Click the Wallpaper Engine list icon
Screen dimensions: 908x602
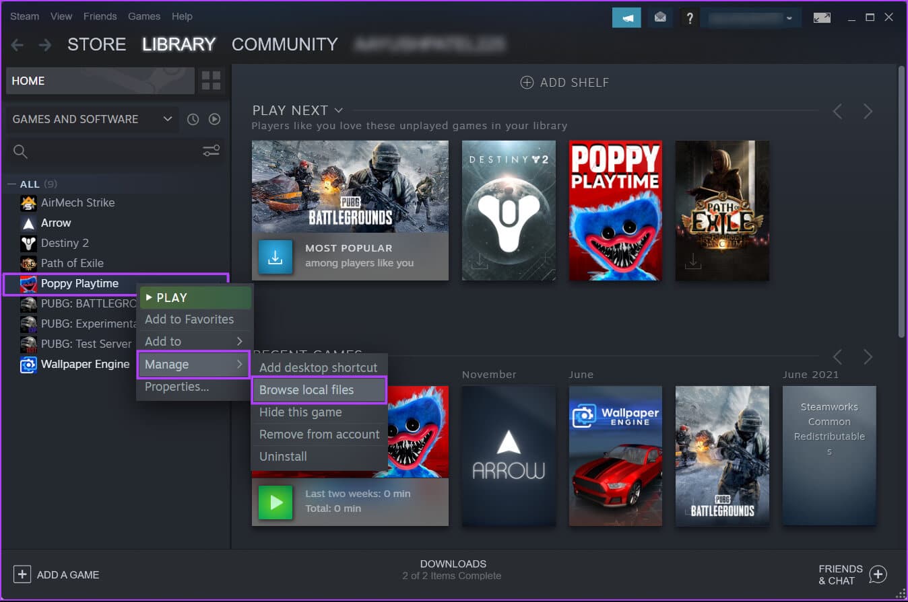(x=28, y=364)
